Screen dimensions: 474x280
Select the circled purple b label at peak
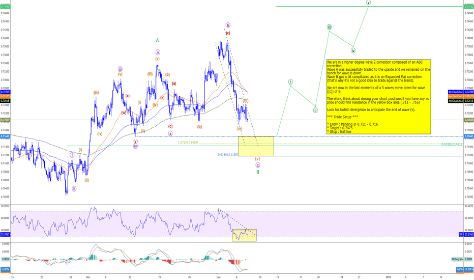(x=228, y=25)
